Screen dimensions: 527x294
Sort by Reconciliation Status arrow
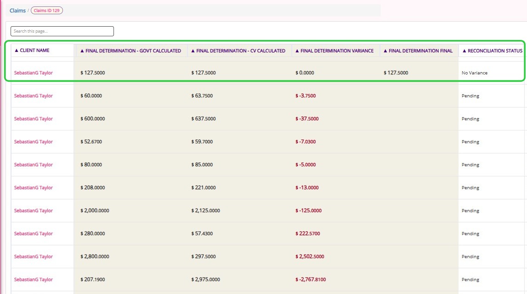(x=464, y=51)
